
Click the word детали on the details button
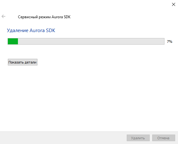(x=31, y=62)
